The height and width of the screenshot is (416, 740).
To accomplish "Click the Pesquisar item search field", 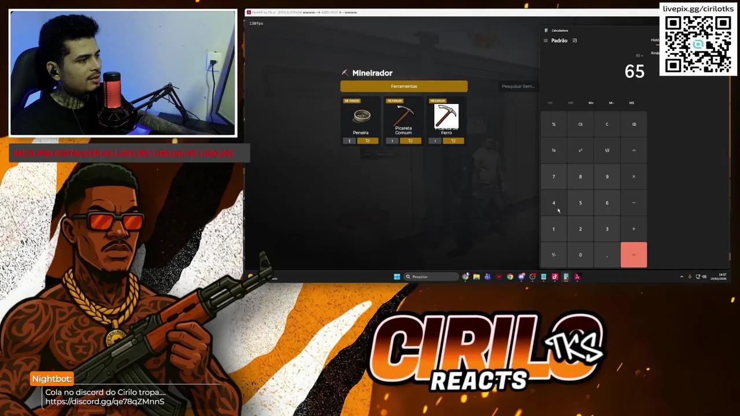I will (x=518, y=86).
